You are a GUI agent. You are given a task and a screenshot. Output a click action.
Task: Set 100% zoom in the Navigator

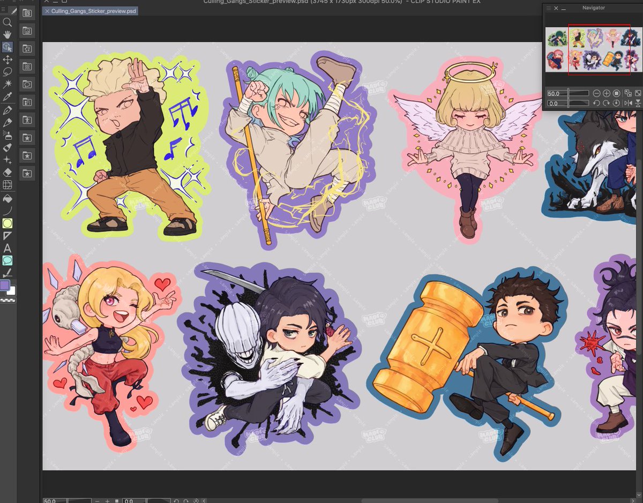[616, 93]
